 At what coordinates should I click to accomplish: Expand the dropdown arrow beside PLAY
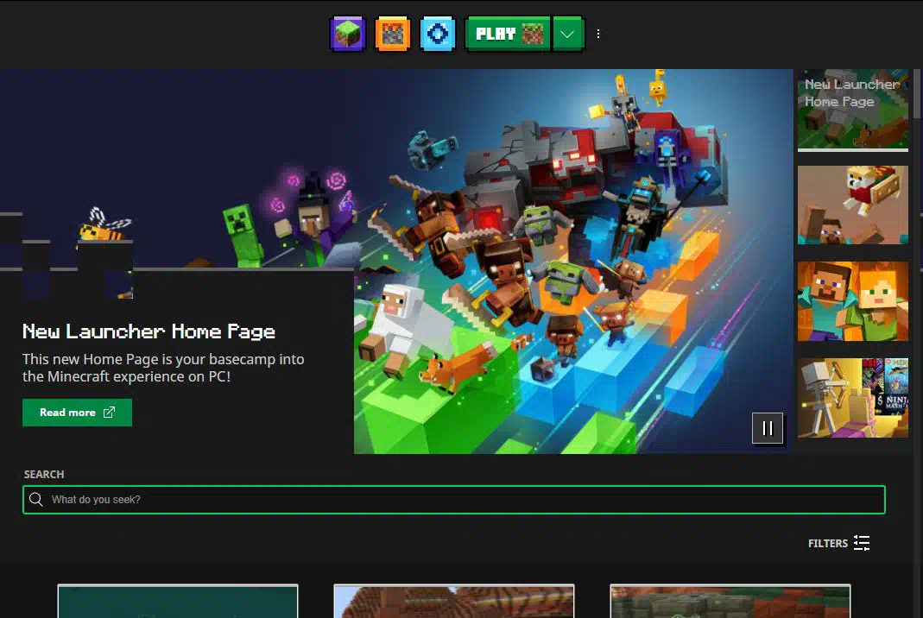click(568, 34)
